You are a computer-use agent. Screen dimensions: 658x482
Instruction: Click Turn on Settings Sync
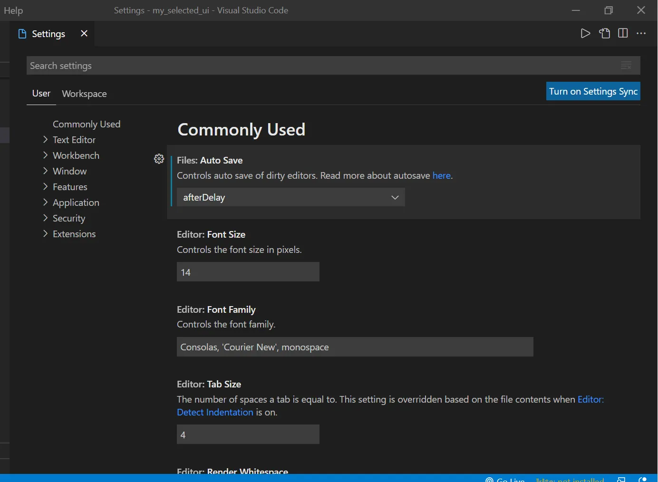tap(593, 91)
